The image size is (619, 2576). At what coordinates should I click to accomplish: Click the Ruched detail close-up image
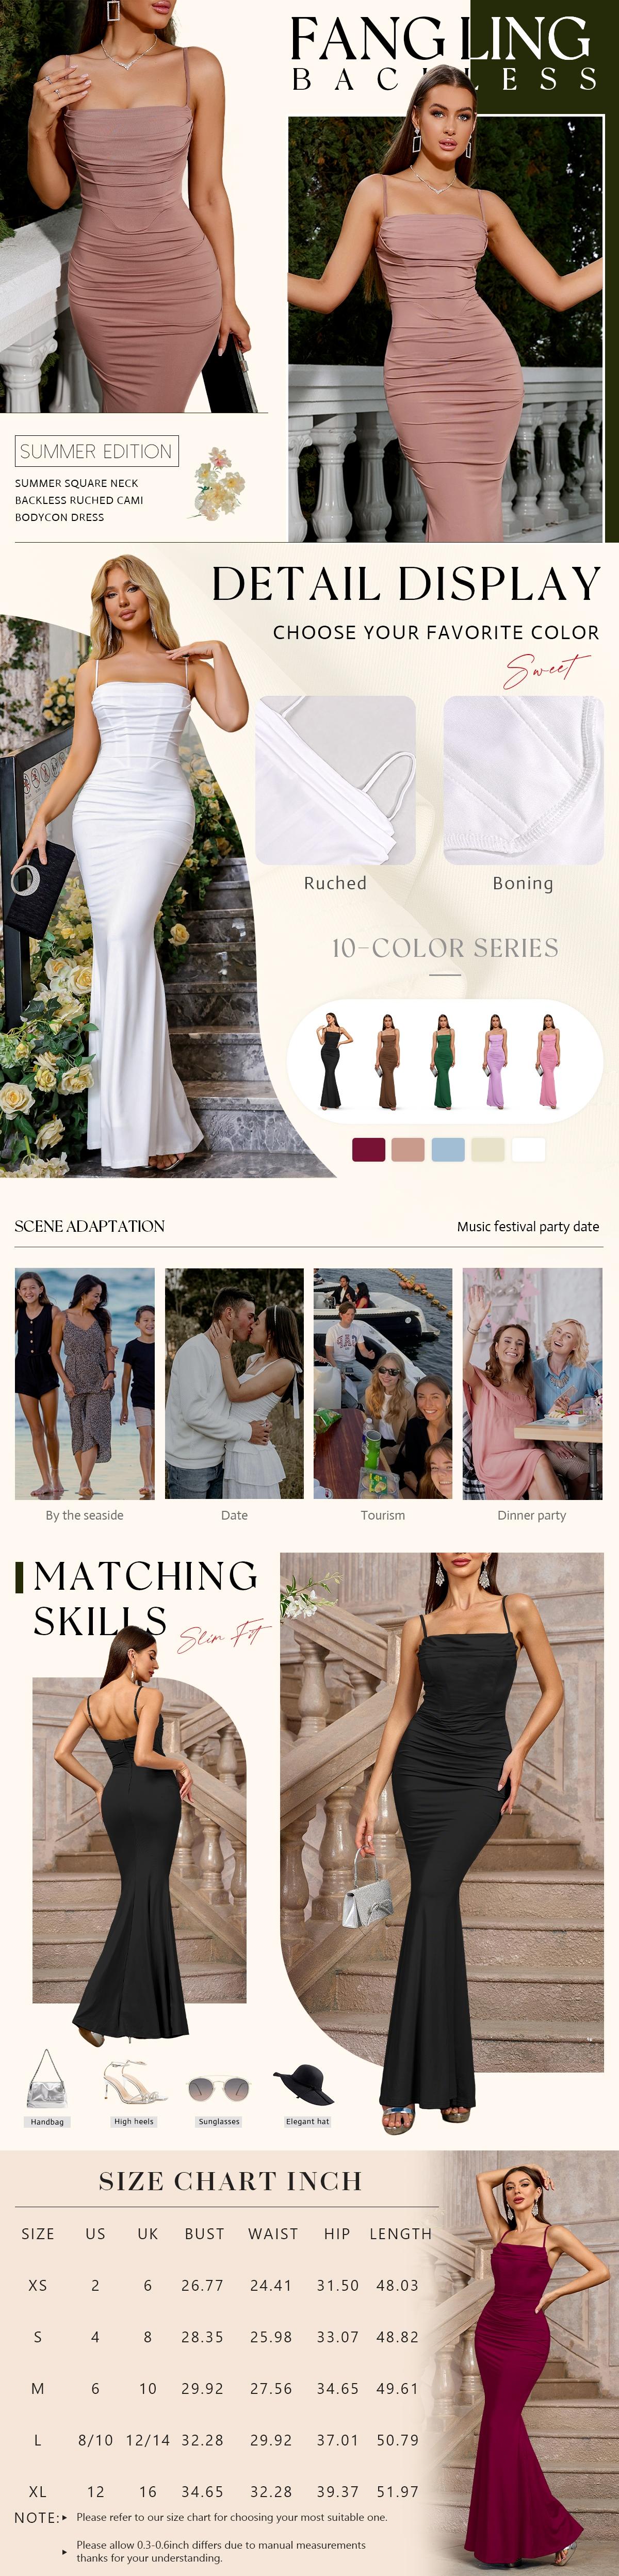click(336, 780)
